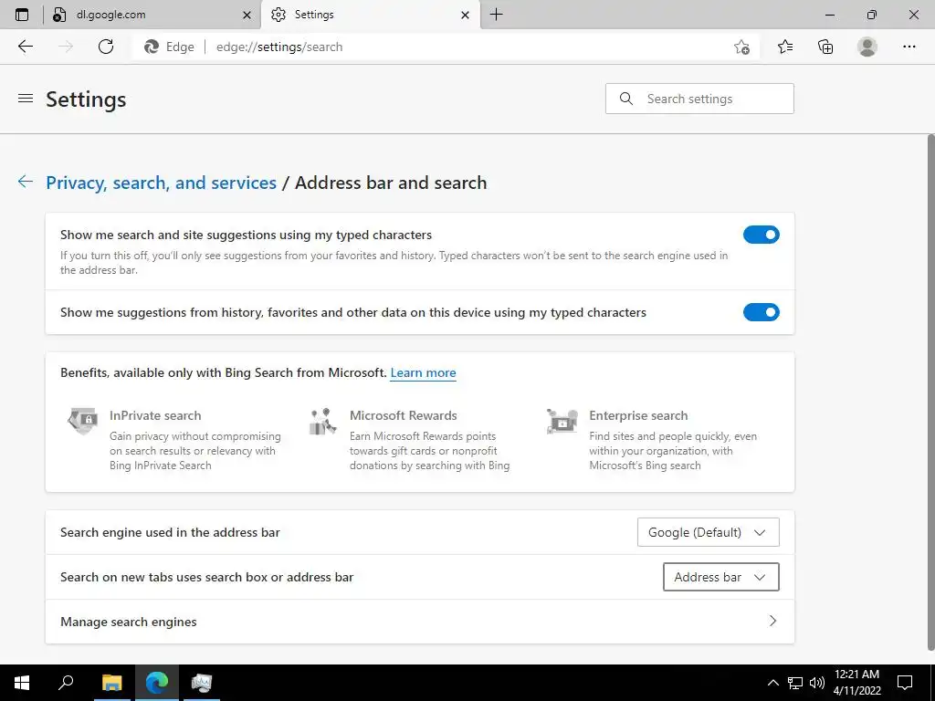Expand Manage search engines
The width and height of the screenshot is (935, 701).
coord(420,622)
